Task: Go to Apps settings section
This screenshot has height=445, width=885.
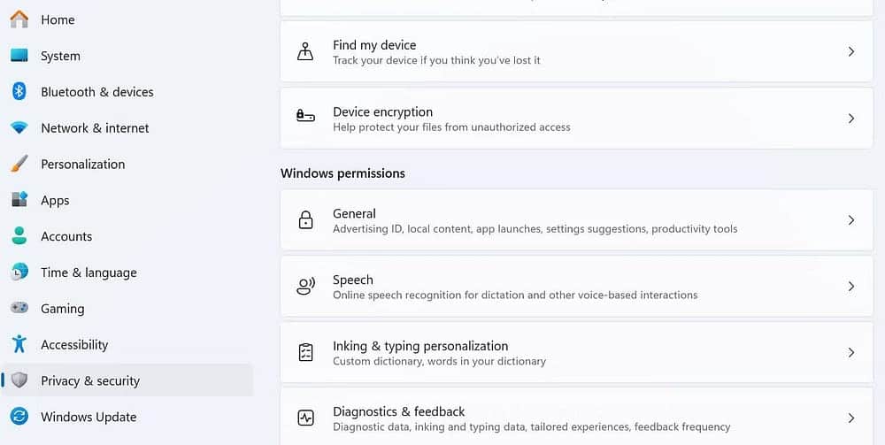Action: pyautogui.click(x=55, y=200)
